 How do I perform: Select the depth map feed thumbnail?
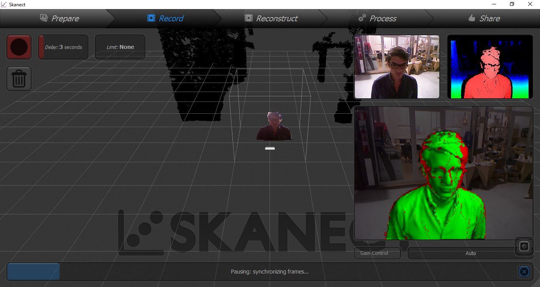[x=490, y=66]
